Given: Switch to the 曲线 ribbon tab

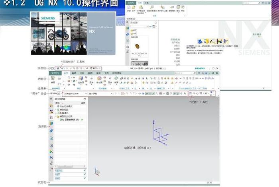Looking at the screenshot, I should click(74, 74).
